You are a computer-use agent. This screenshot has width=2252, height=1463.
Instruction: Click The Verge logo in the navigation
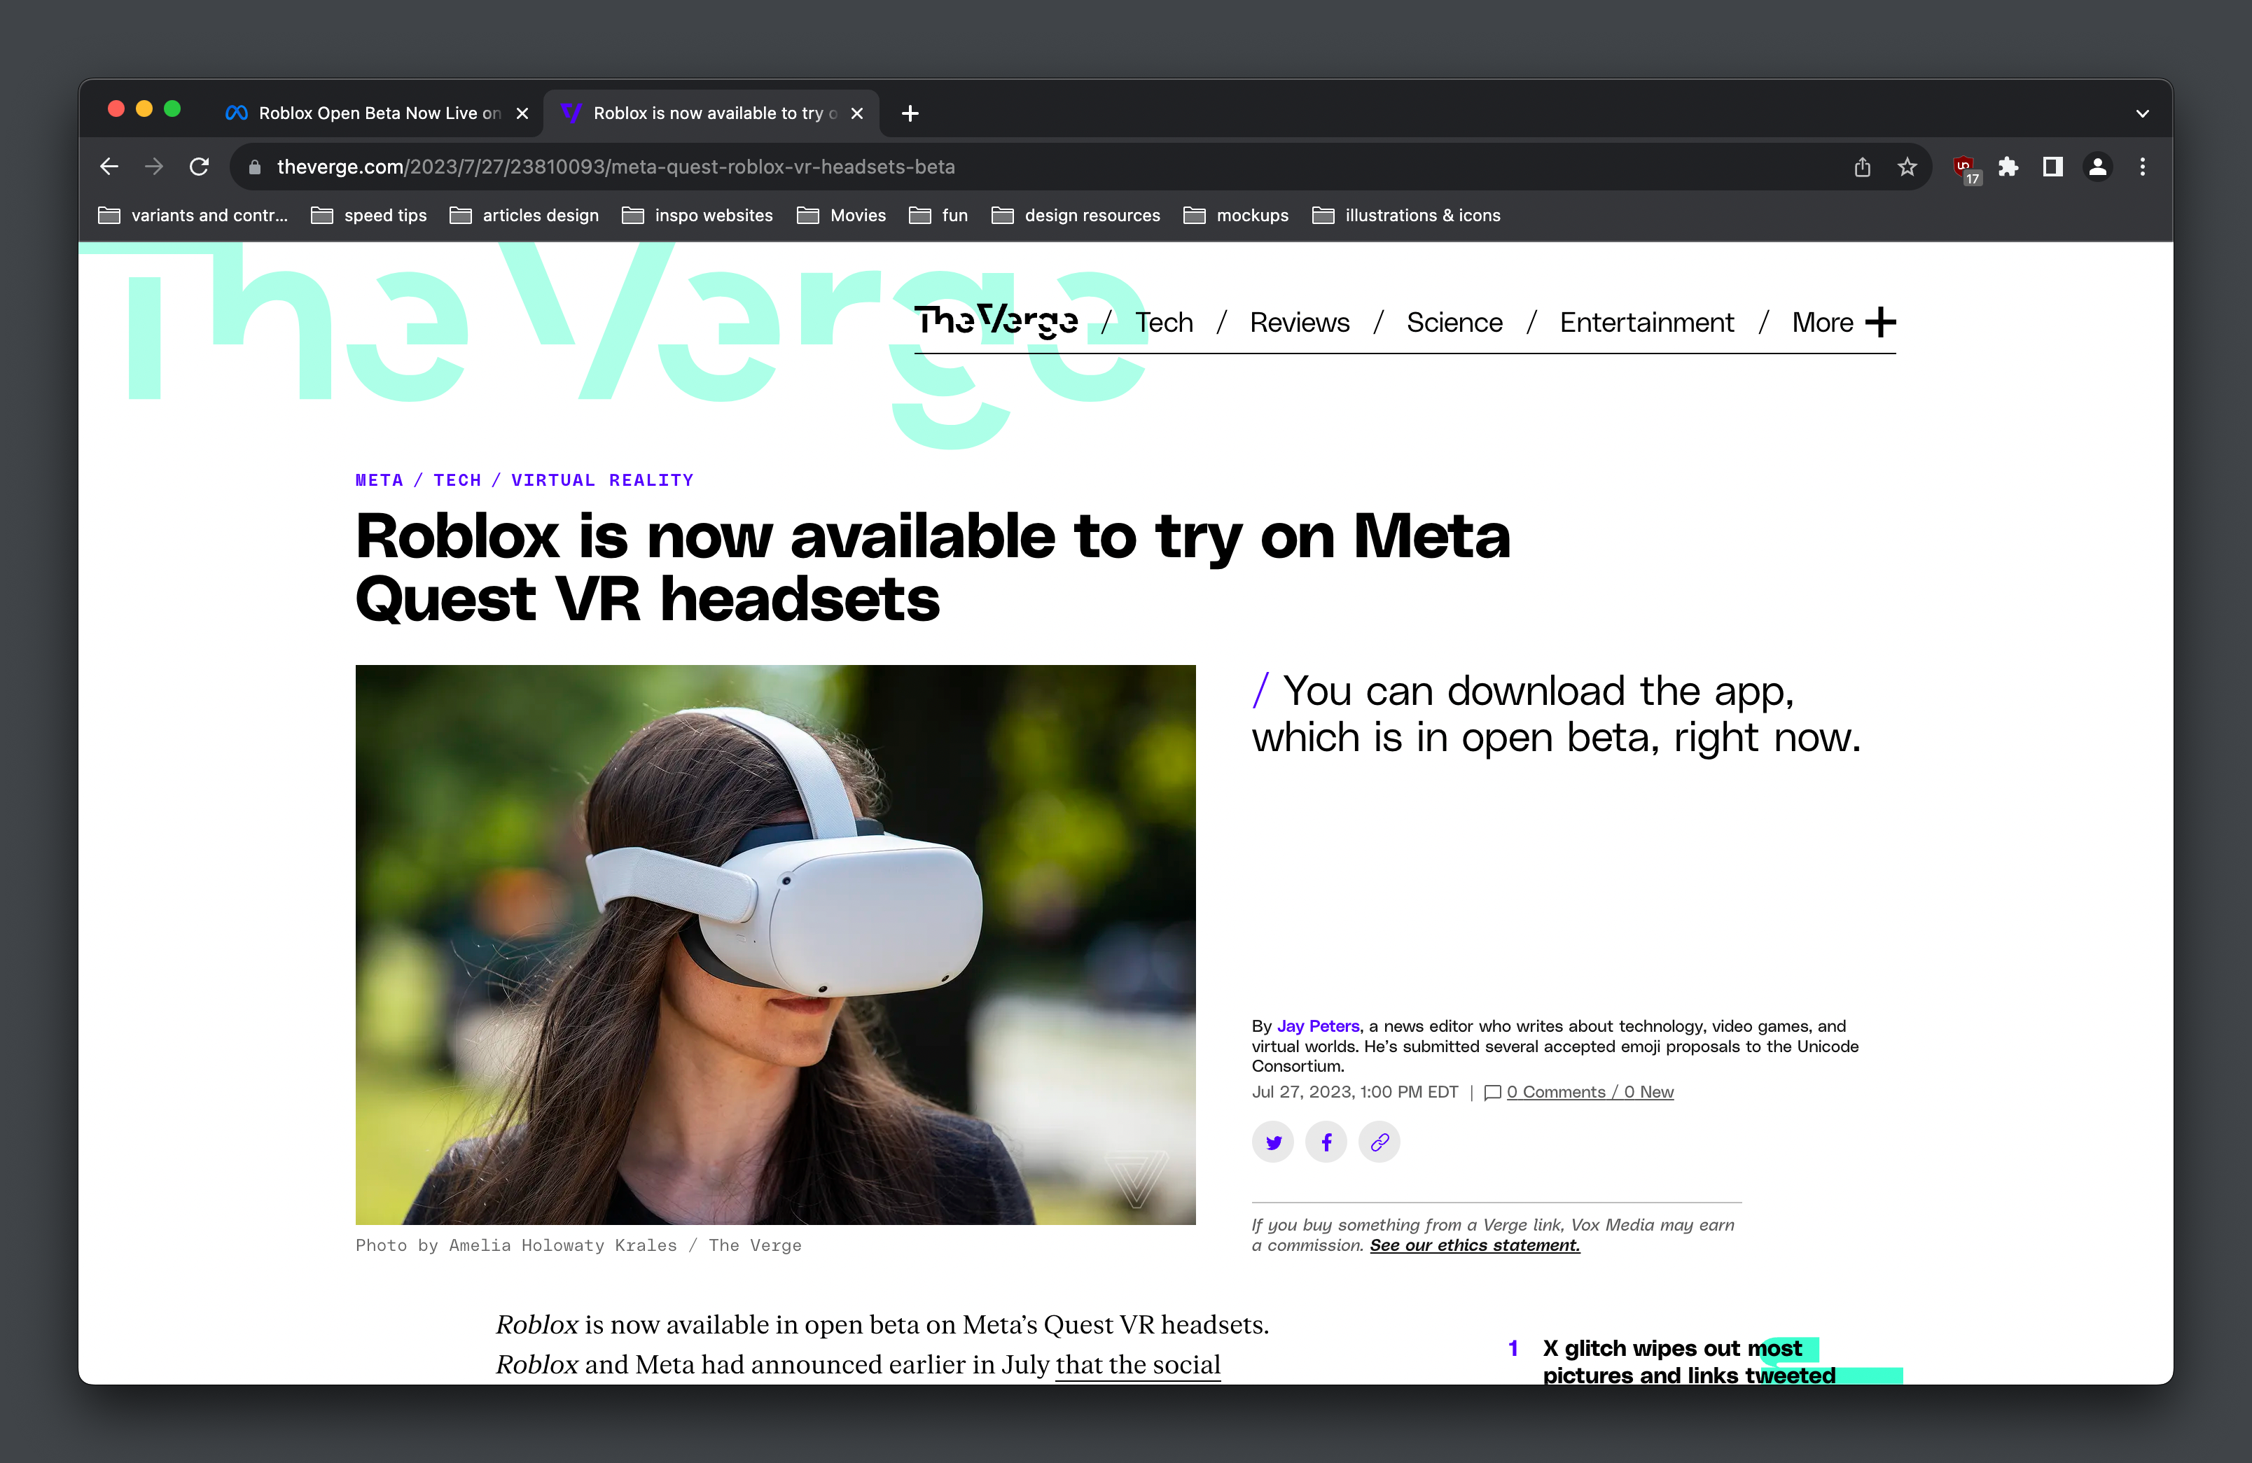tap(996, 321)
